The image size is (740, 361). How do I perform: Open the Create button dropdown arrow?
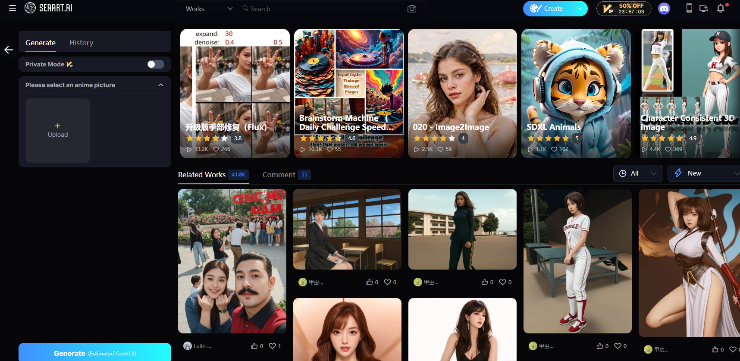580,9
